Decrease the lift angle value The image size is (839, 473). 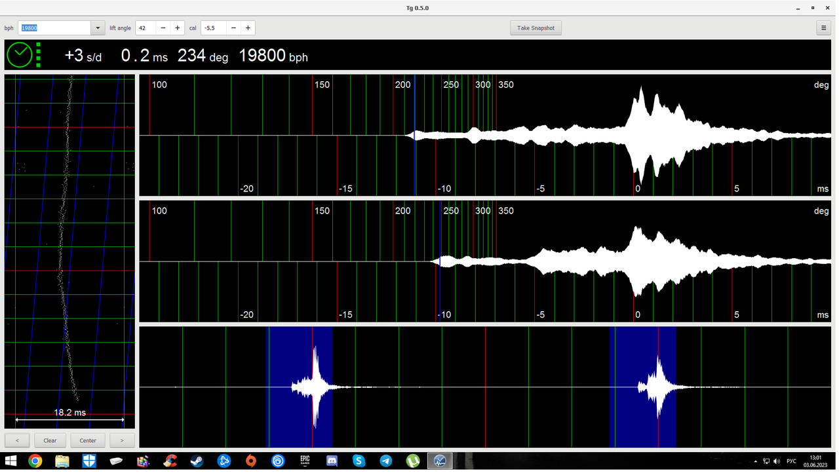click(x=163, y=28)
